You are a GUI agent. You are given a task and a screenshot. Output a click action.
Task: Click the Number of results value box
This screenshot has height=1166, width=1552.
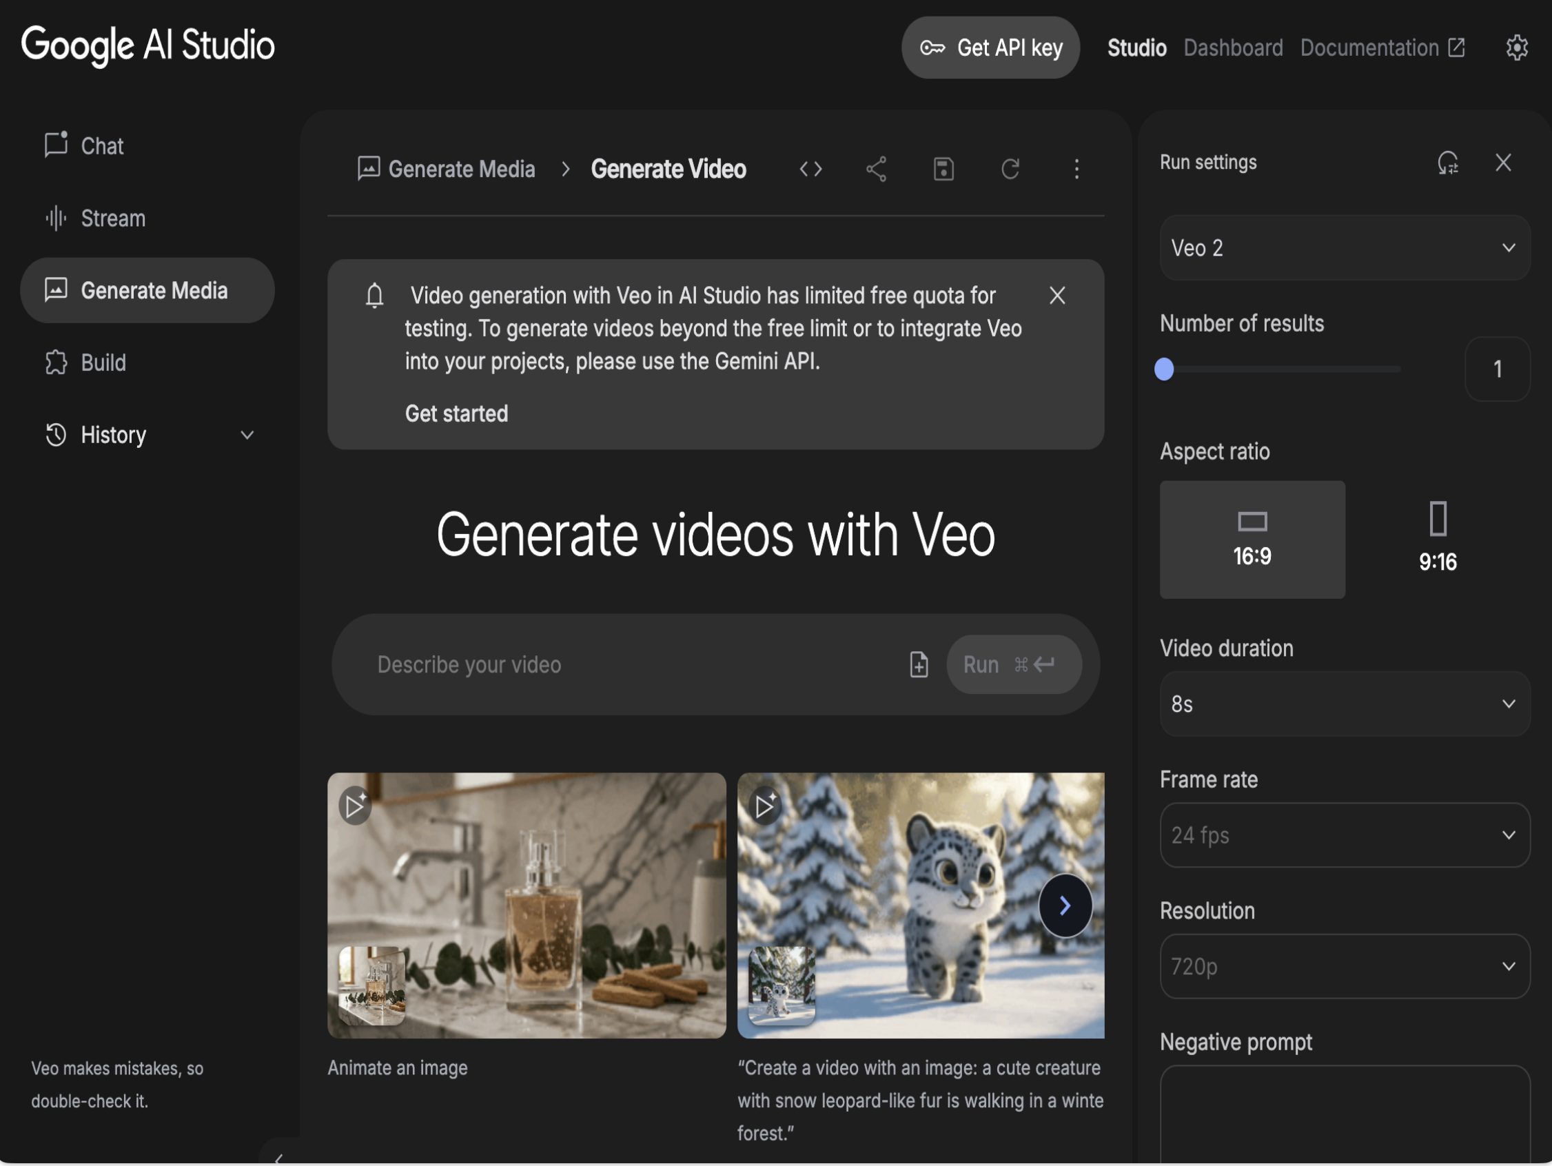point(1498,368)
